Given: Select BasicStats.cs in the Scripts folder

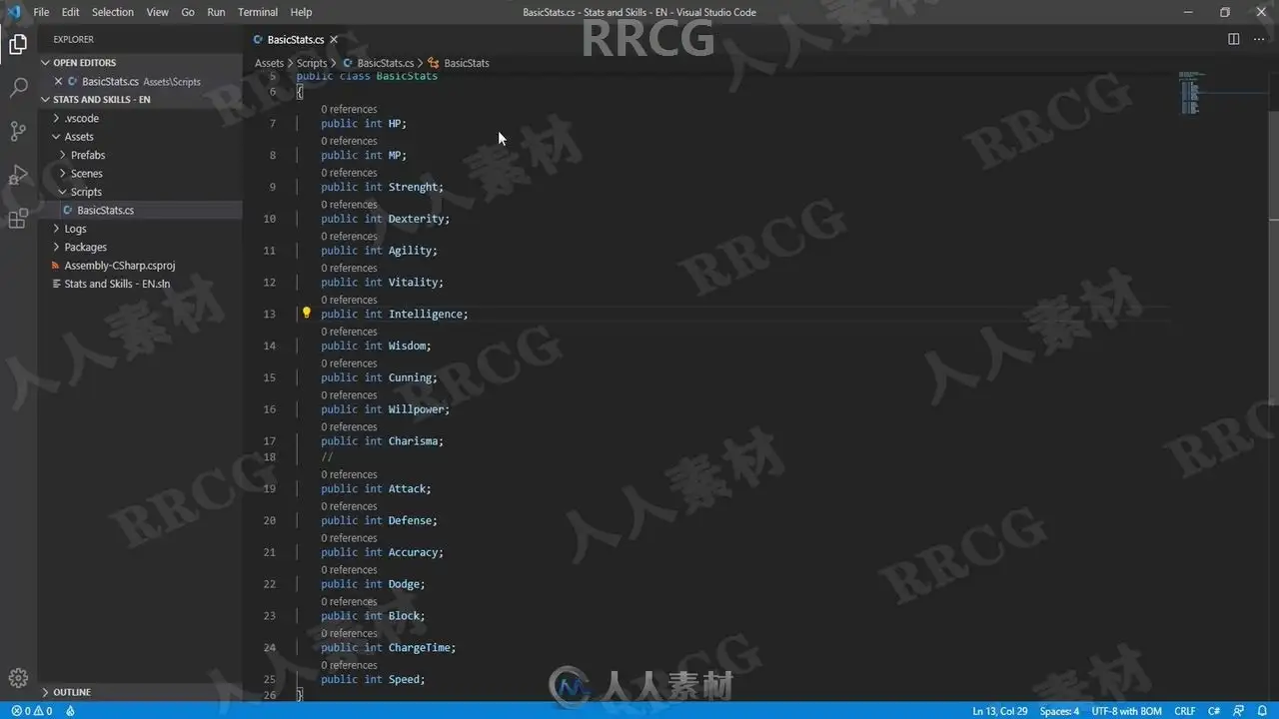Looking at the screenshot, I should (105, 210).
